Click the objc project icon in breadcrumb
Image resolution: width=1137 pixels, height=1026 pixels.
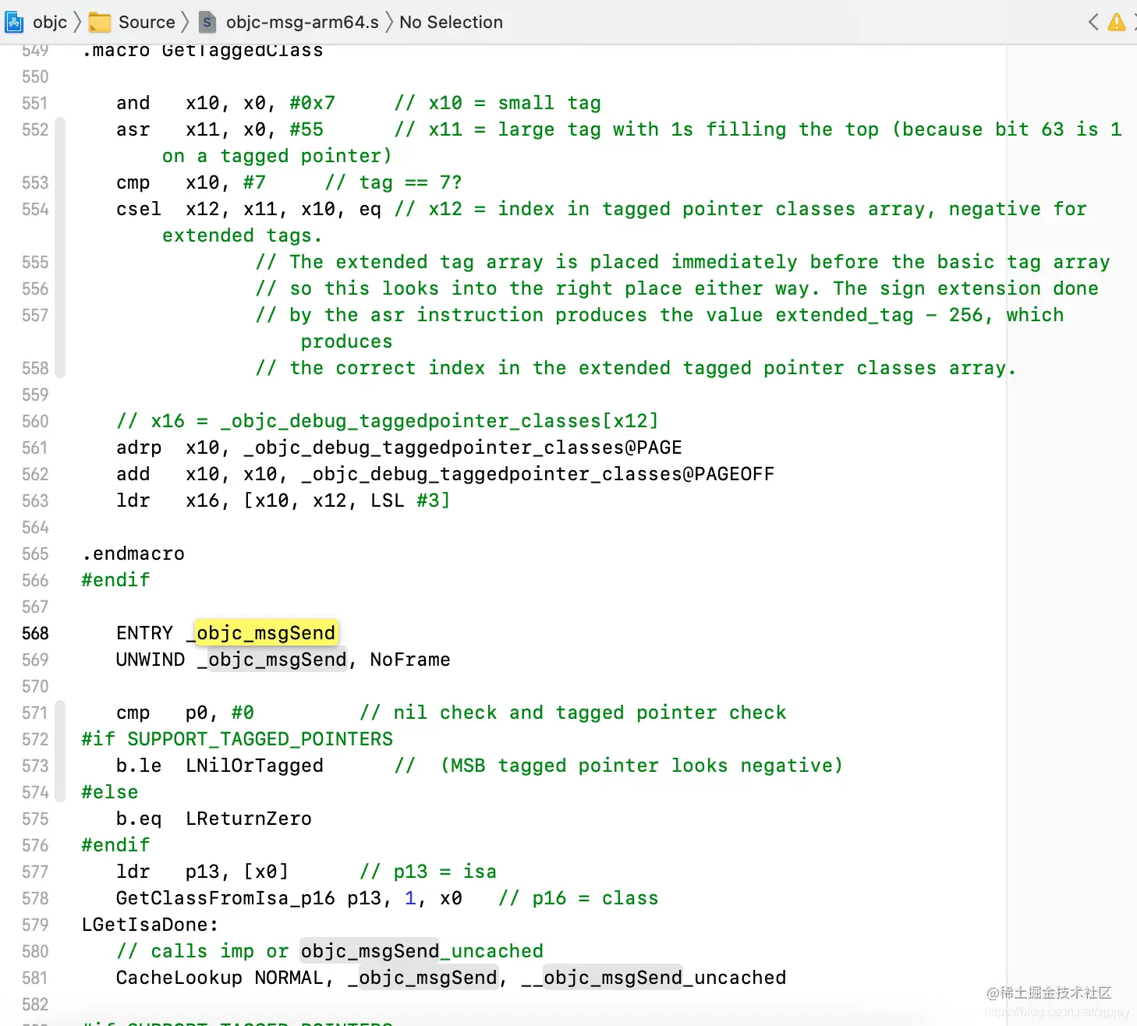[14, 22]
